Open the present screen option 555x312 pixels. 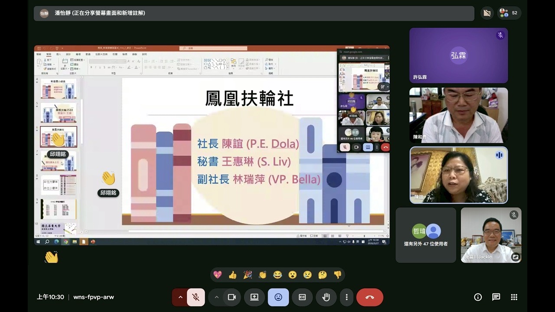[255, 297]
